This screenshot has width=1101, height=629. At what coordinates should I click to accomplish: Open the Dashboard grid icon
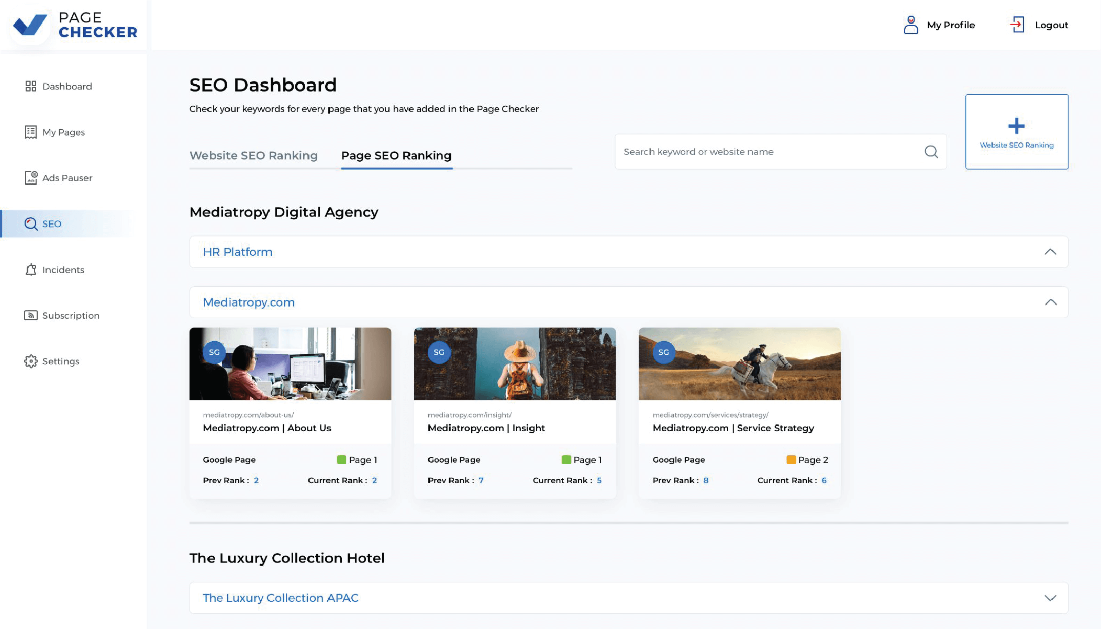point(31,86)
